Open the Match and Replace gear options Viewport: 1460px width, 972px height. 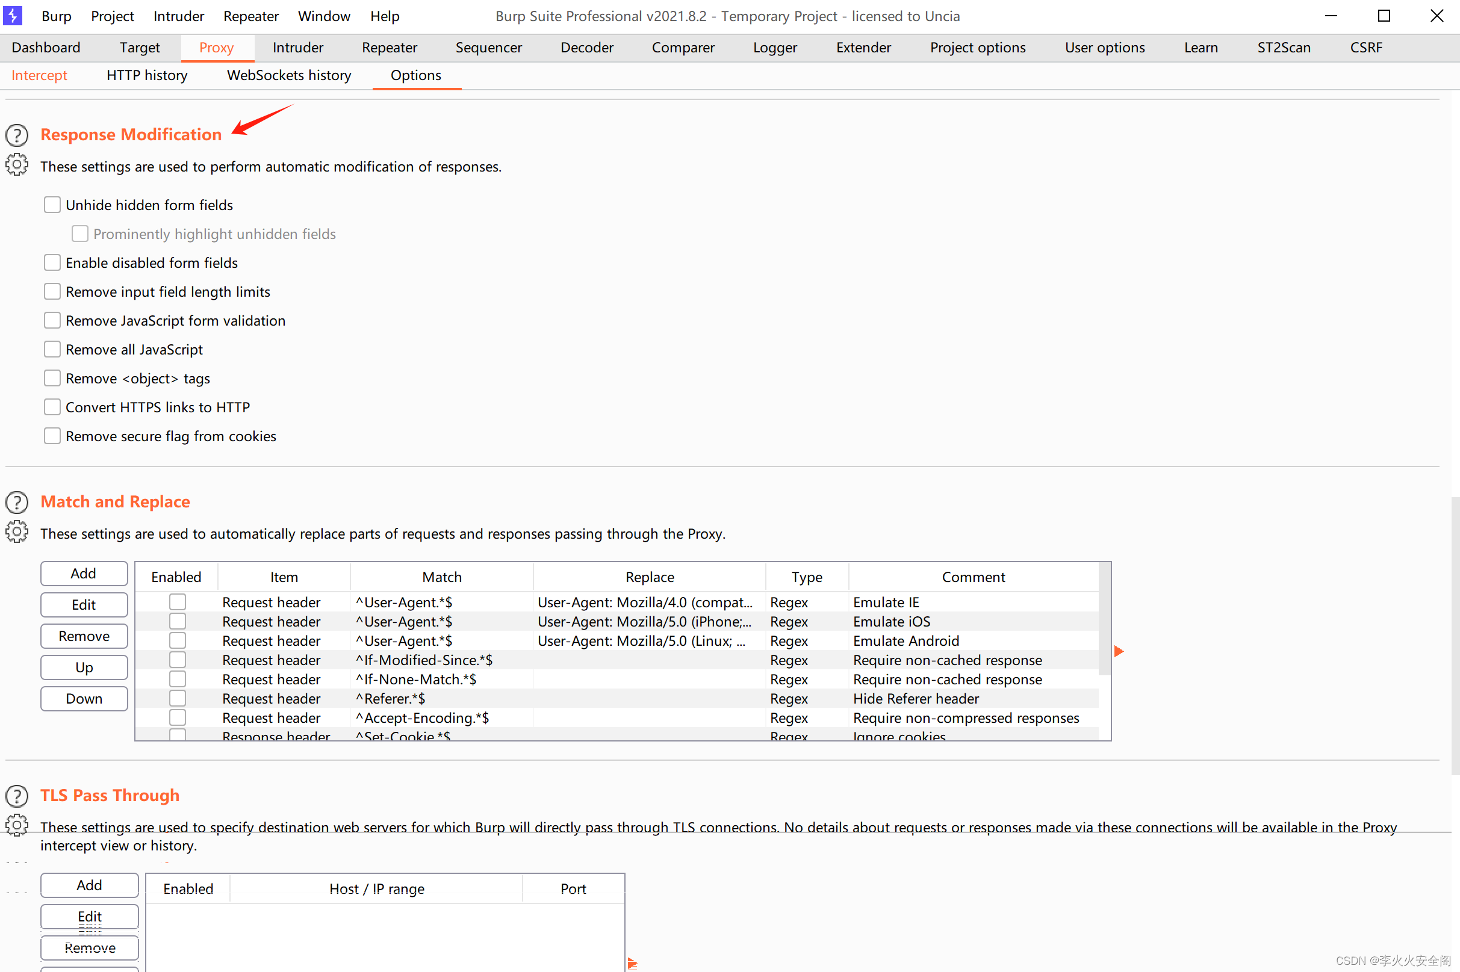pyautogui.click(x=17, y=532)
